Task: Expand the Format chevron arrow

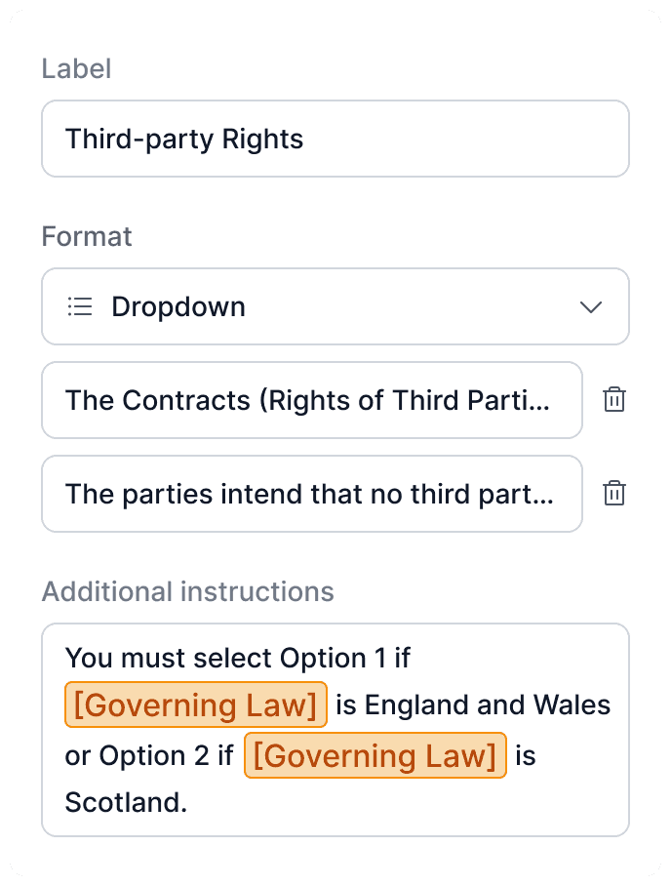Action: (590, 307)
